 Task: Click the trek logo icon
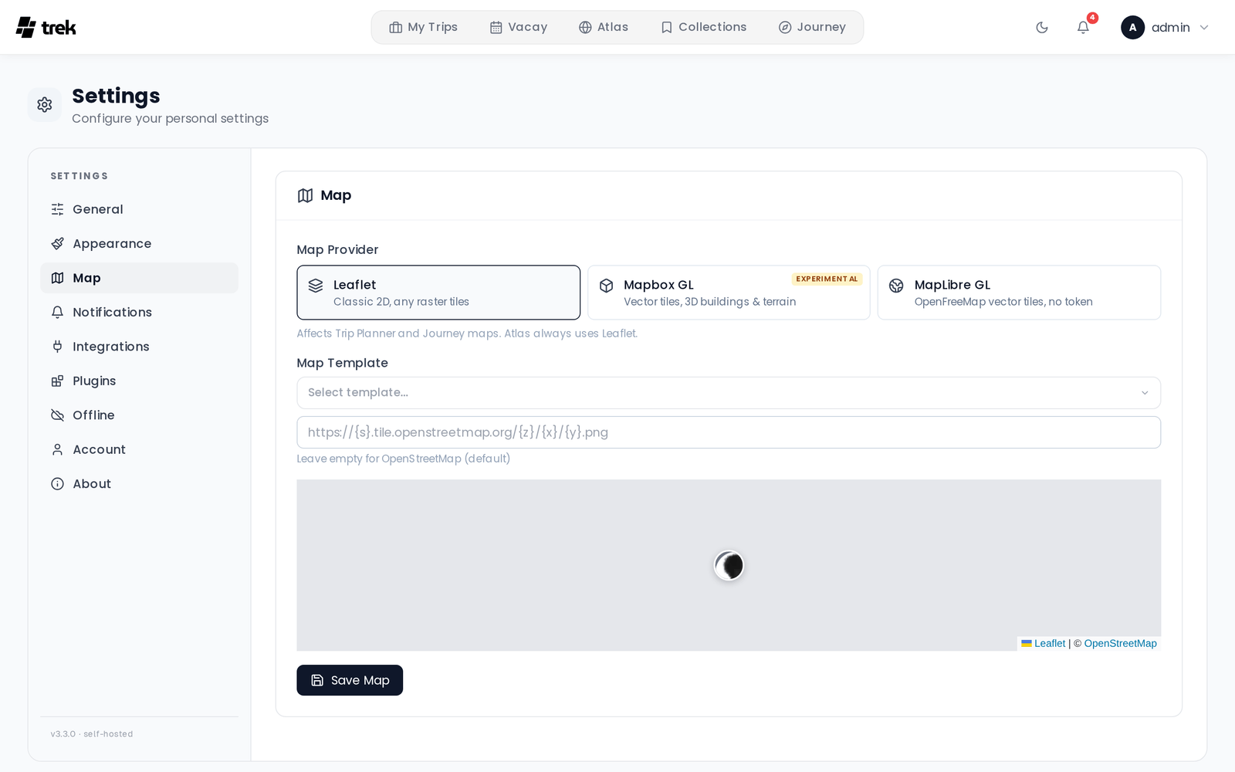(x=26, y=28)
